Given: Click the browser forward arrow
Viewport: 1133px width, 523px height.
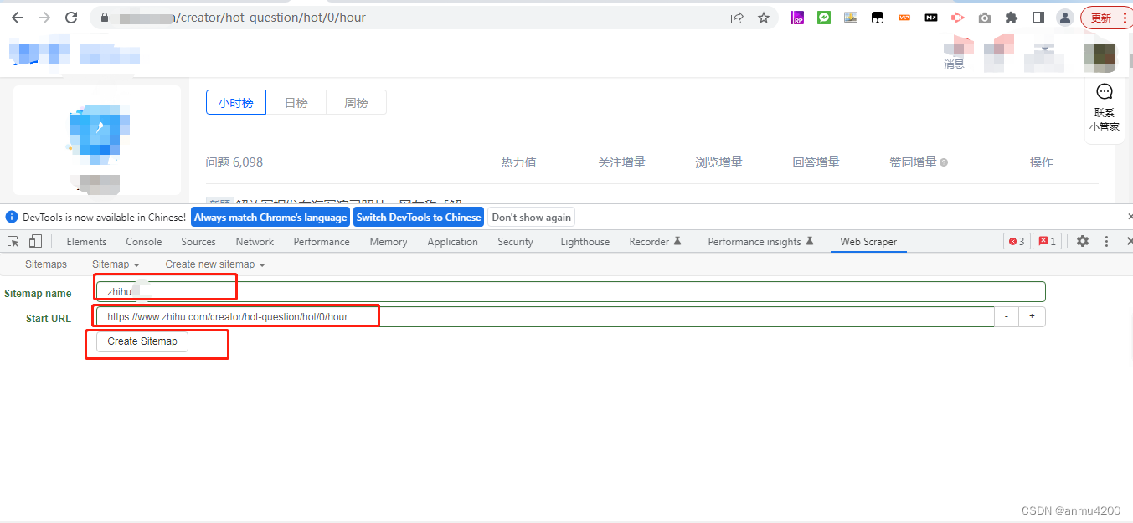Looking at the screenshot, I should (44, 18).
